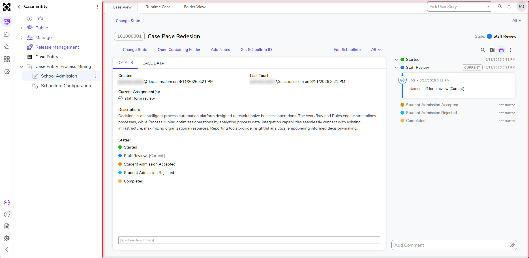
Task: Select Case Entity tree item
Action: 47,57
